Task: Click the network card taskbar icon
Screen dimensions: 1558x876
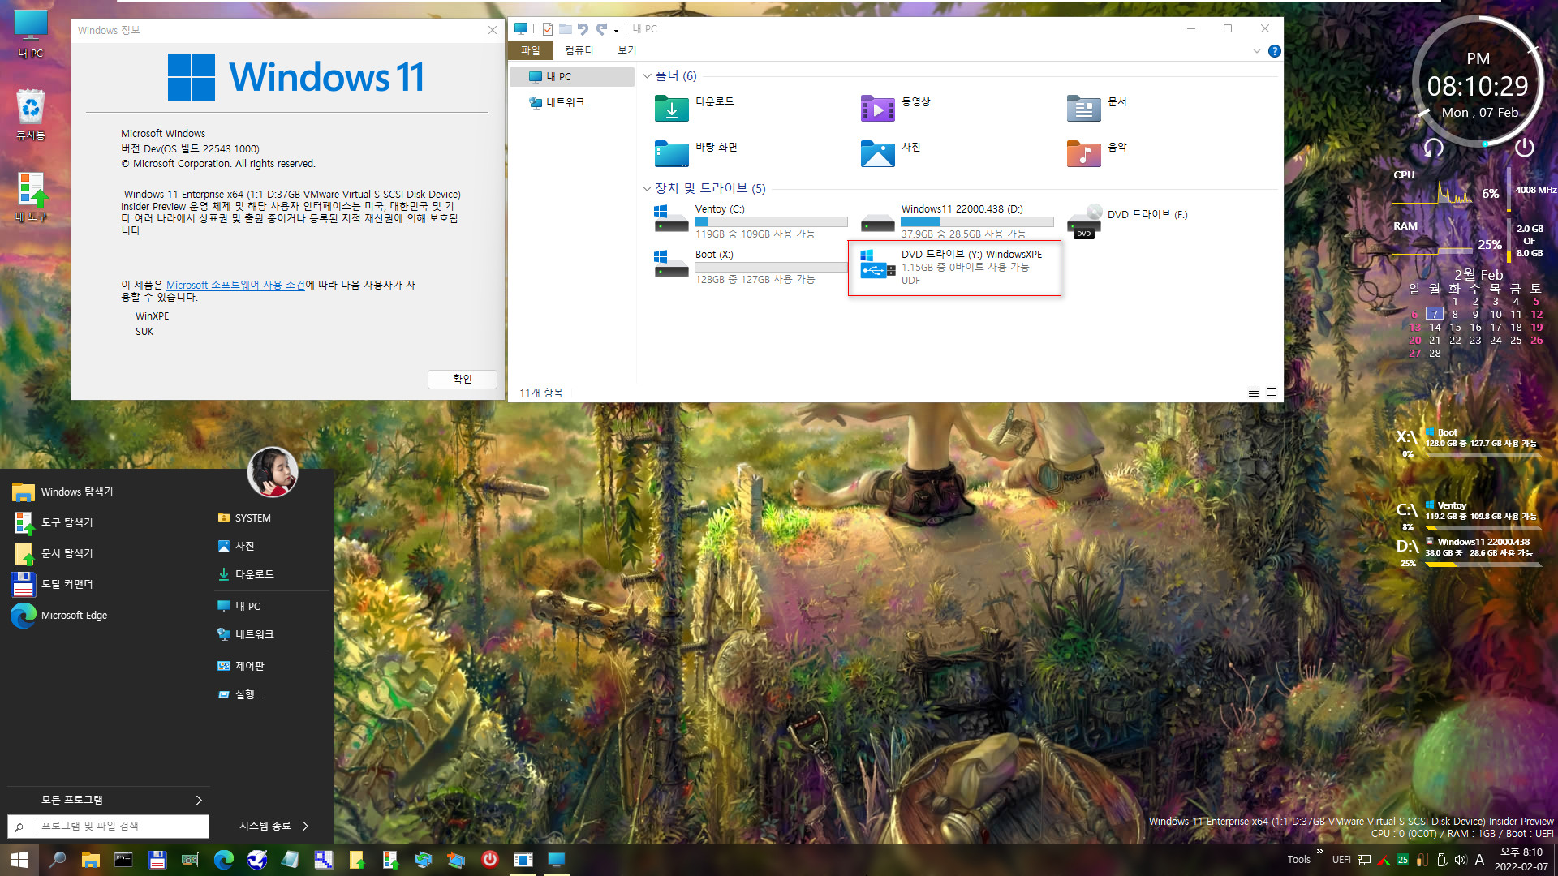Action: point(190,859)
